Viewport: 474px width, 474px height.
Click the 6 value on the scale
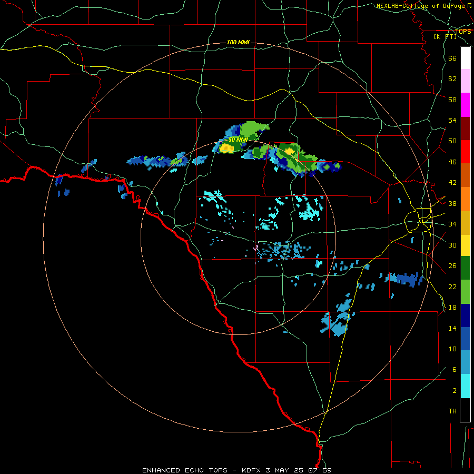[x=455, y=370]
